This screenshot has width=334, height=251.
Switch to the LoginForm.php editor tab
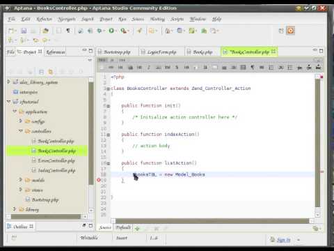(161, 52)
